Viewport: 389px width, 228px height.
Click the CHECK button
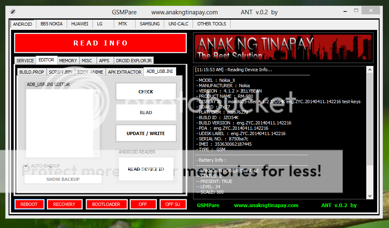[146, 92]
